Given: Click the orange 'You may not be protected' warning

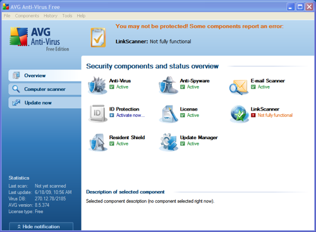Looking at the screenshot, I should pyautogui.click(x=200, y=27).
